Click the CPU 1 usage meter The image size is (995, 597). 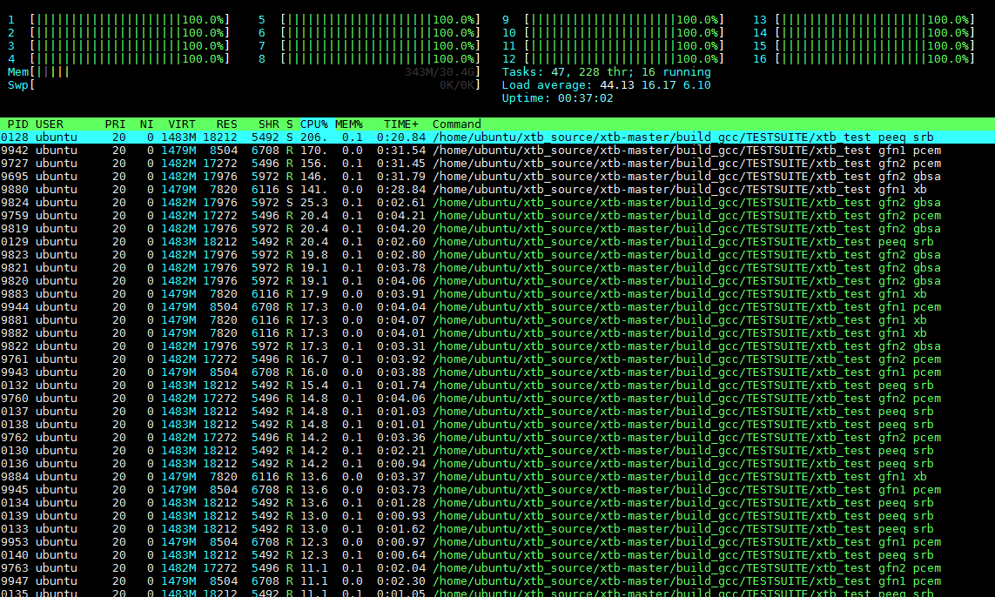click(118, 20)
